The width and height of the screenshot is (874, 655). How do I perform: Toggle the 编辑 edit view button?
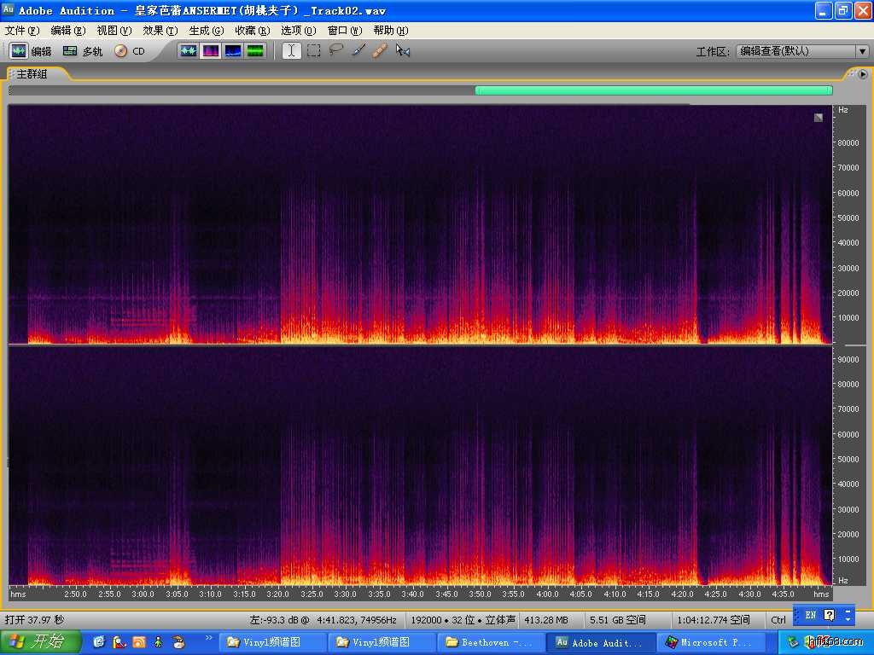(31, 51)
